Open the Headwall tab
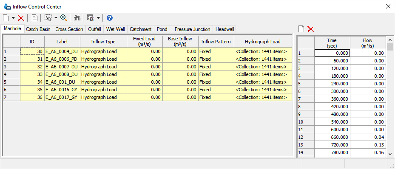The height and width of the screenshot is (169, 395). [224, 29]
